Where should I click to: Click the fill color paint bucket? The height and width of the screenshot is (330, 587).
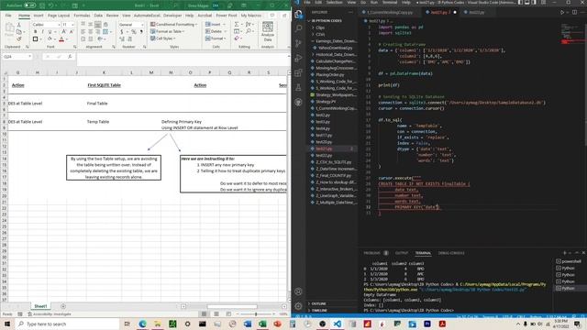tap(50, 38)
